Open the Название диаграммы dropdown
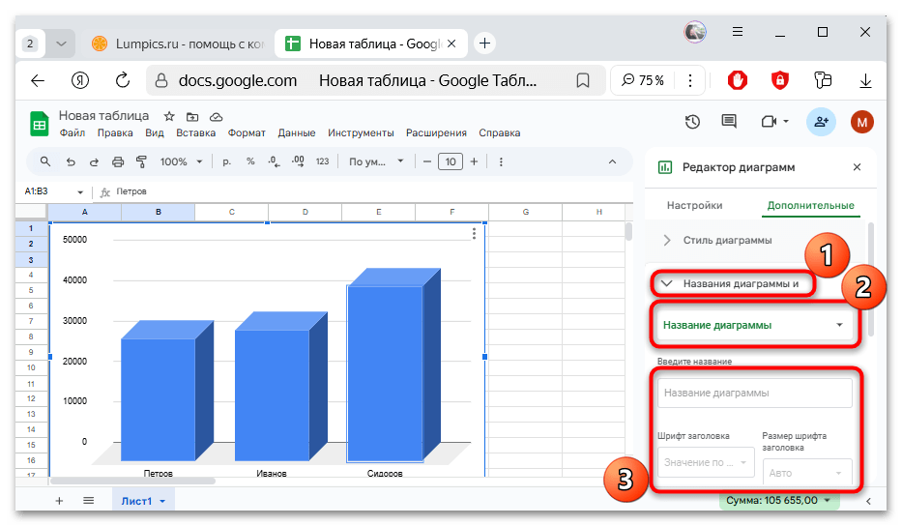The image size is (902, 526). point(756,326)
